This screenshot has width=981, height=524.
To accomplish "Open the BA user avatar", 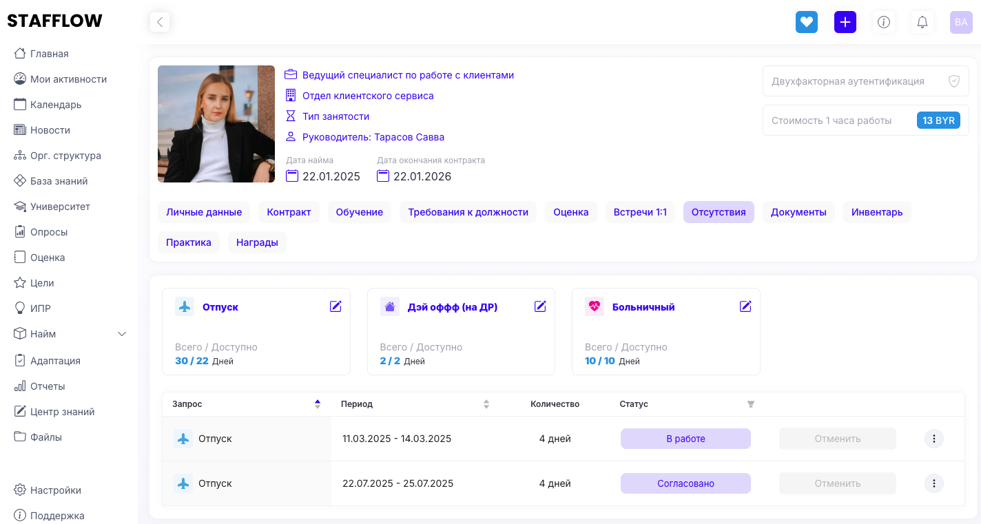I will coord(960,22).
